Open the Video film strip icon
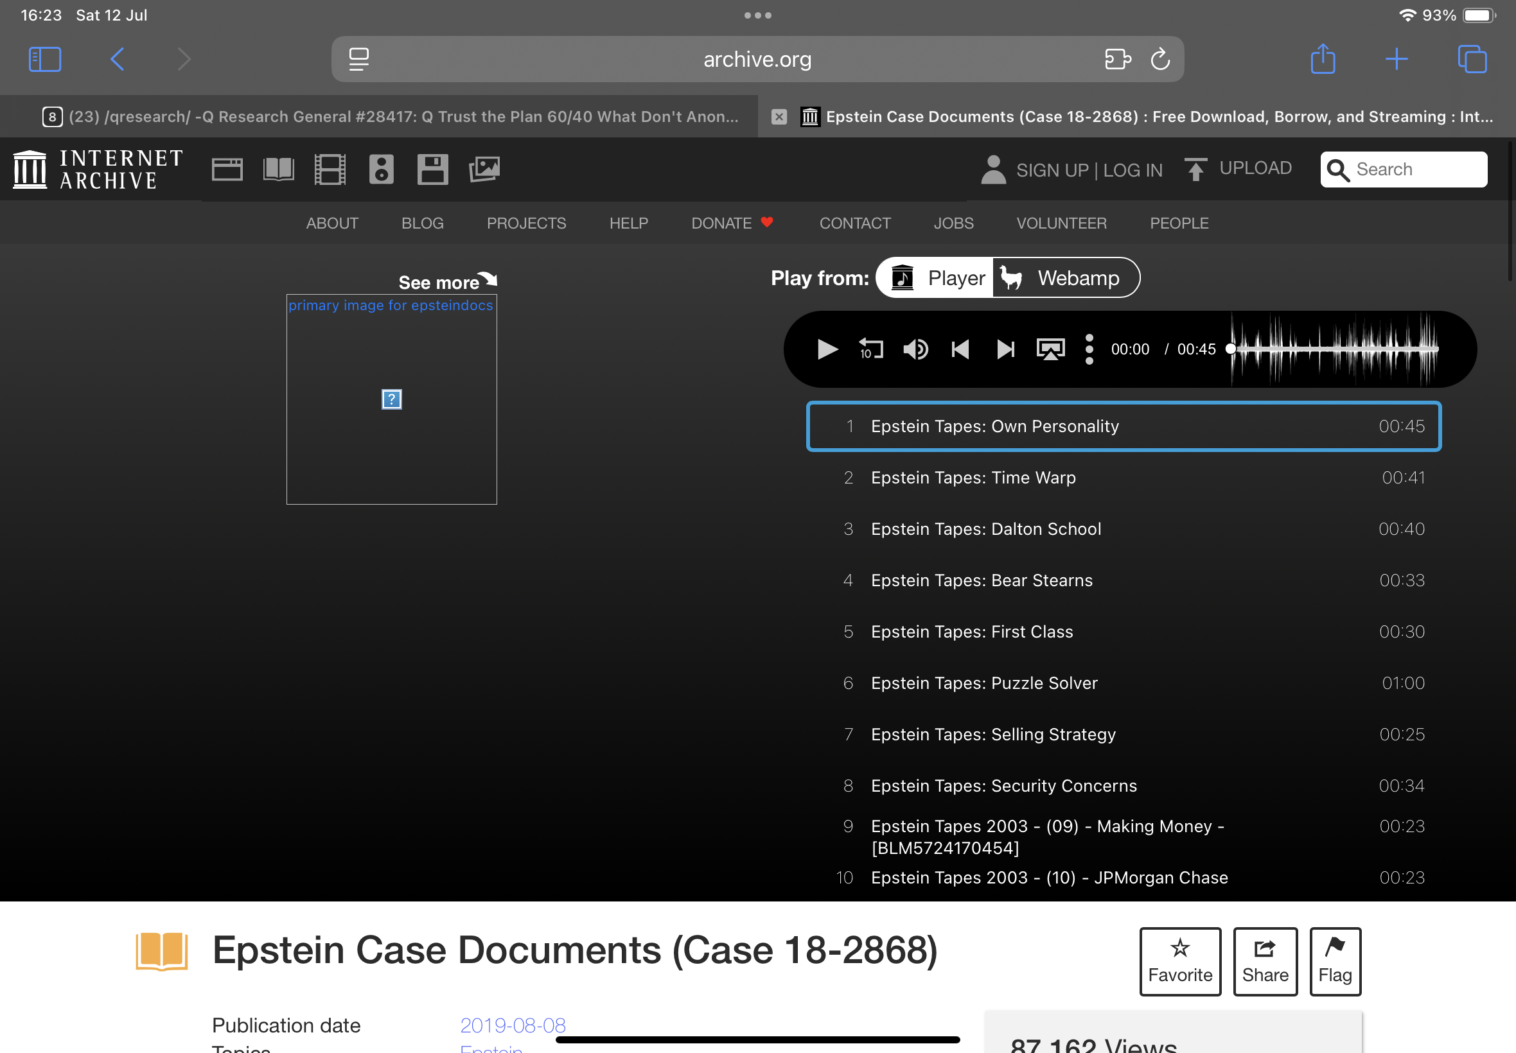 (330, 170)
